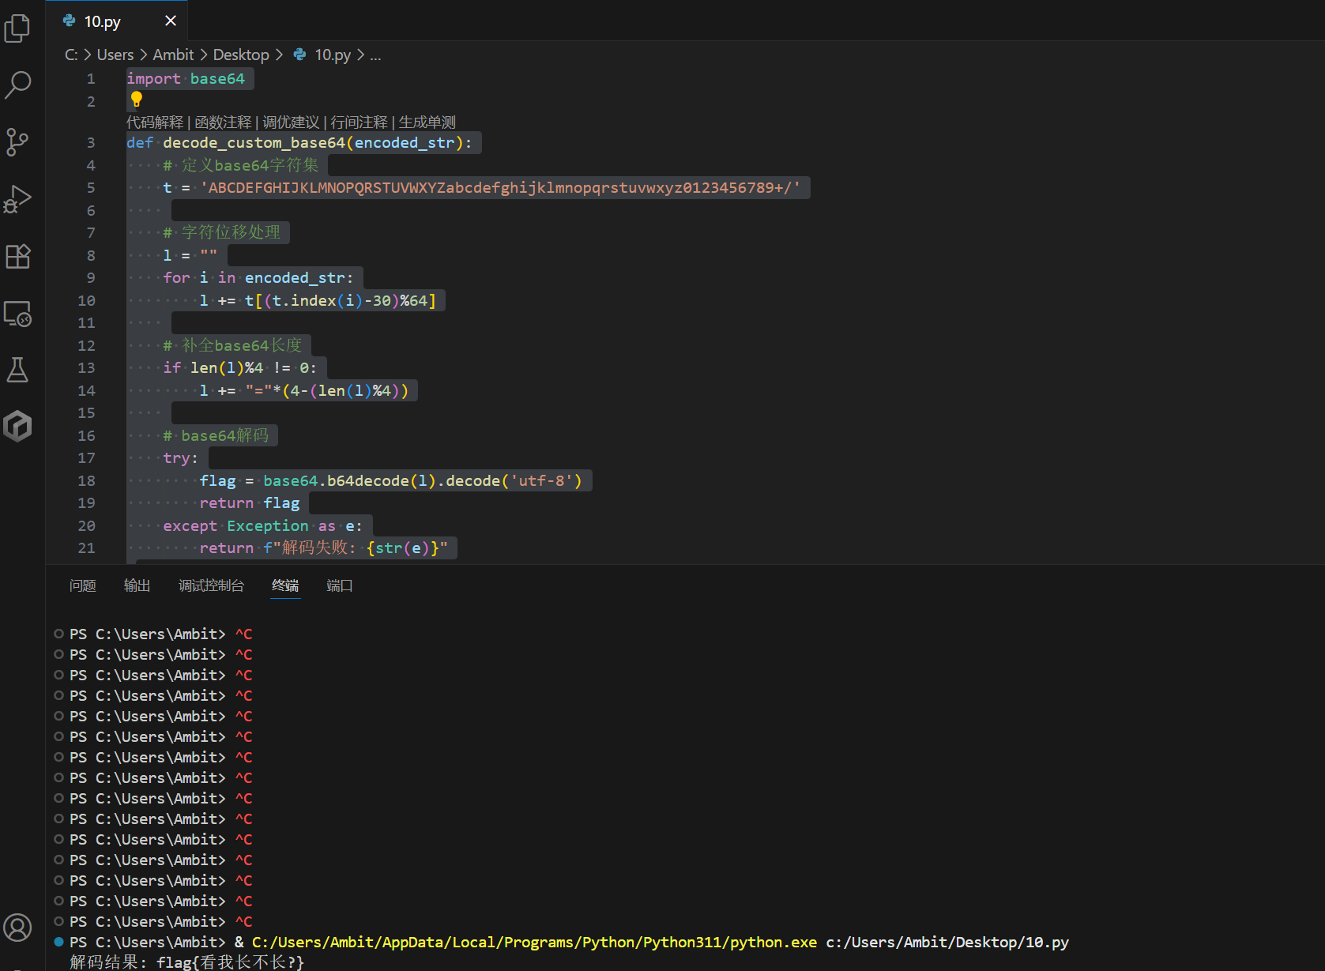1325x971 pixels.
Task: Open the Testing flask view
Action: (17, 370)
